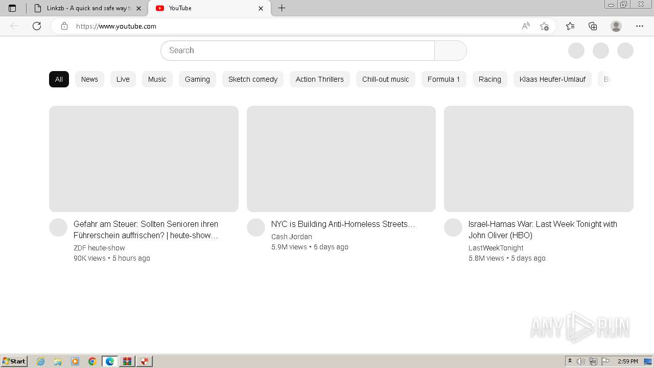Focus the YouTube Search field
654x368 pixels.
(x=297, y=51)
